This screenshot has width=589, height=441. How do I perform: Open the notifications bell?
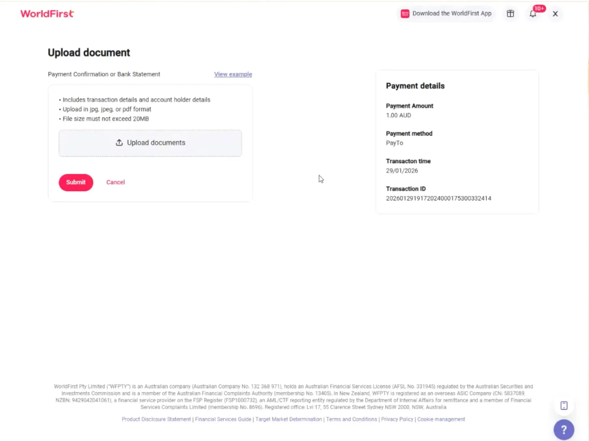click(533, 14)
